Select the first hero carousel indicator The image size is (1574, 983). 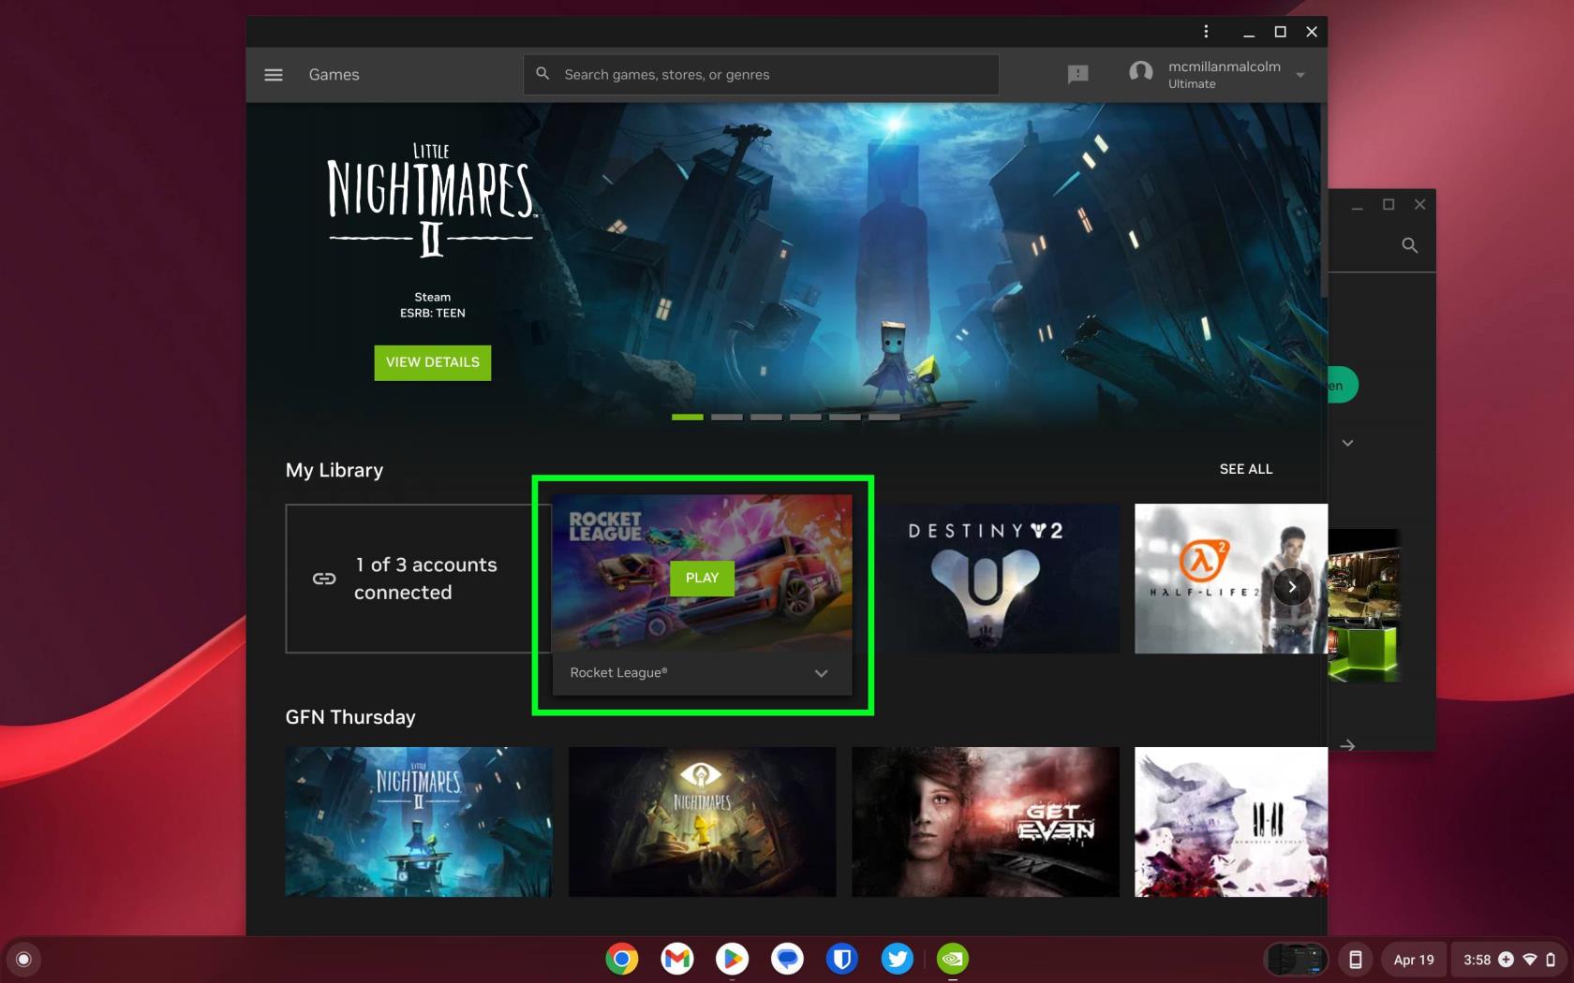point(688,418)
